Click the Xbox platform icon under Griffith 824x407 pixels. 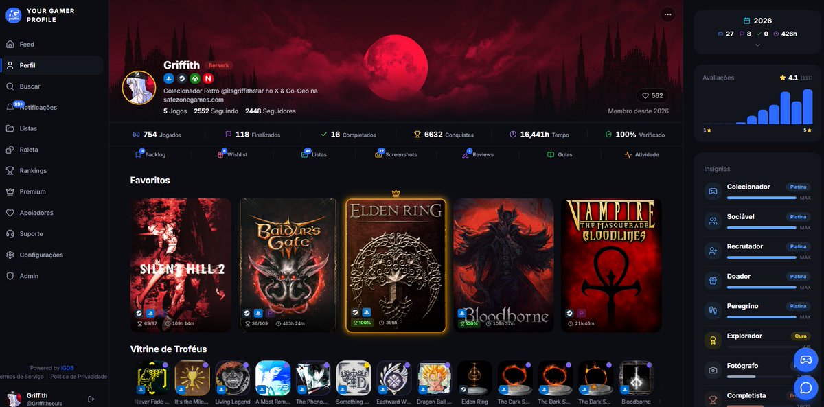coord(195,78)
